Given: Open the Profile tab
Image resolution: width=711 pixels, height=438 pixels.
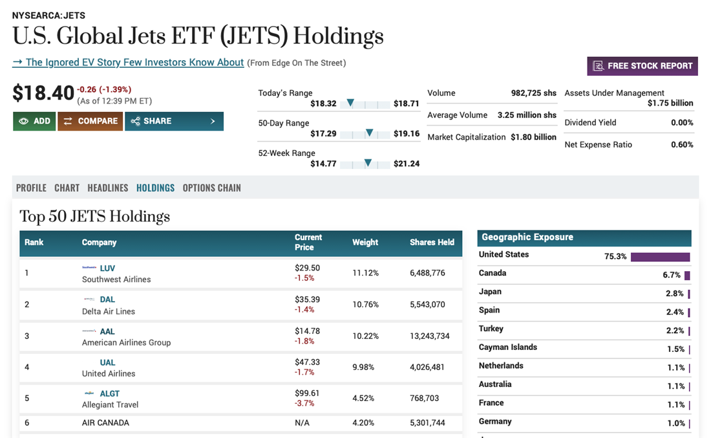Looking at the screenshot, I should [31, 188].
